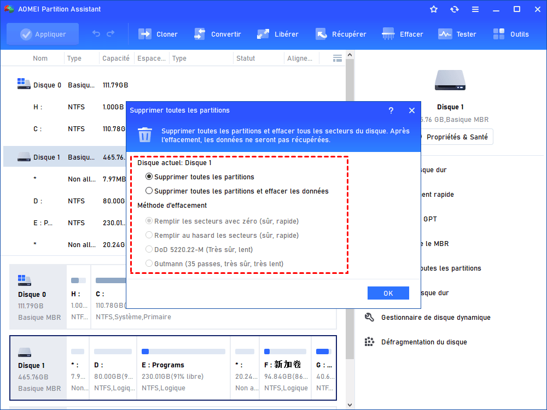Click the Disque 0 icon in disk map
This screenshot has width=547, height=410.
pos(25,280)
